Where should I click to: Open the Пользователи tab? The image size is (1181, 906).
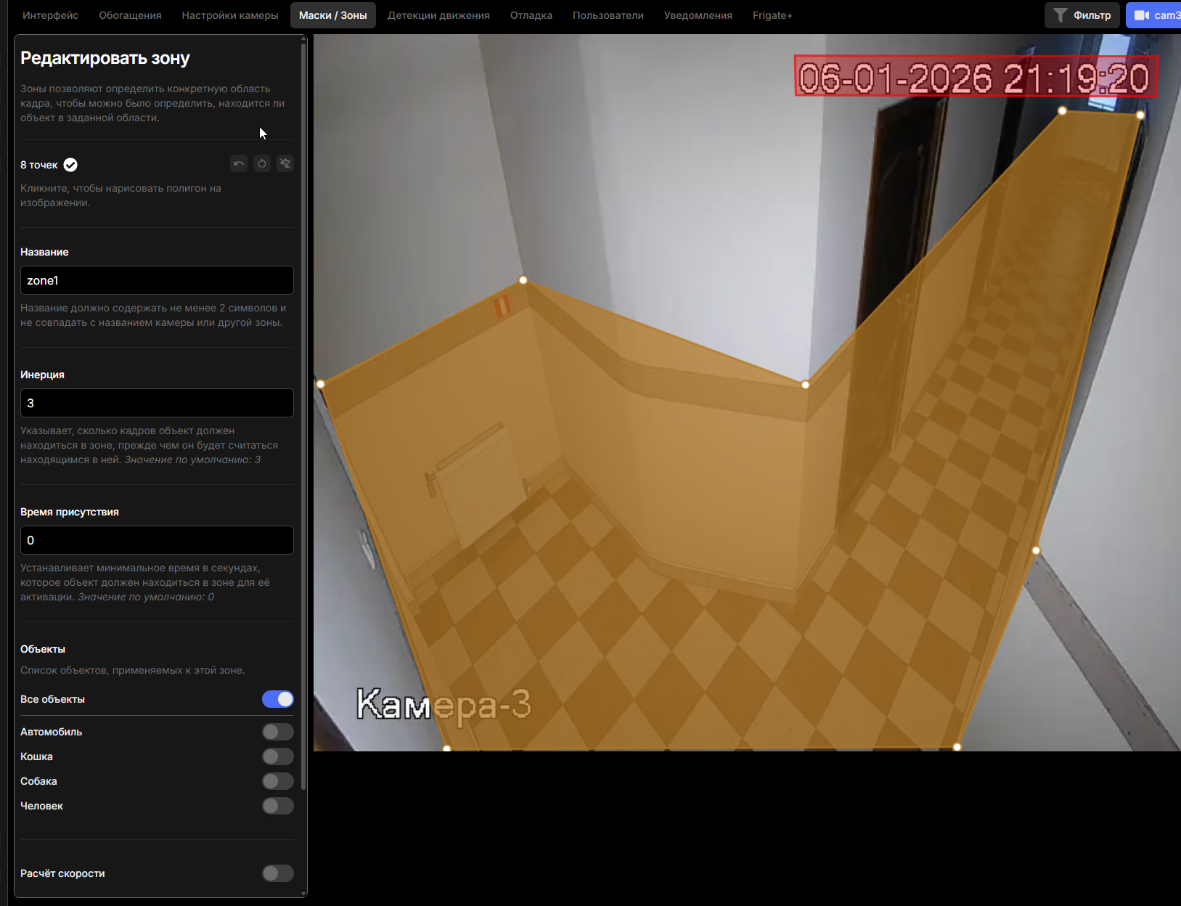point(608,15)
